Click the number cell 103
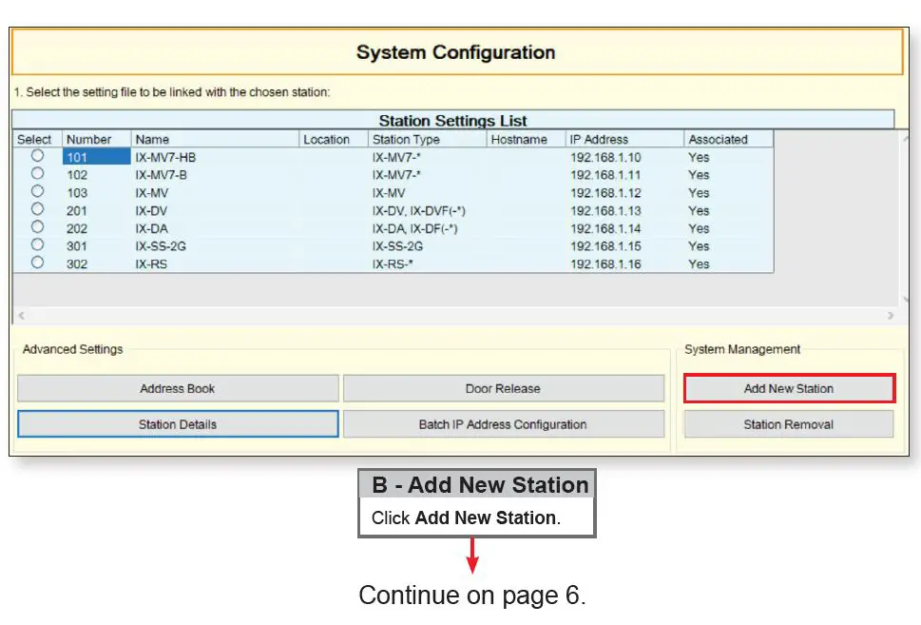This screenshot has height=625, width=921. point(77,193)
